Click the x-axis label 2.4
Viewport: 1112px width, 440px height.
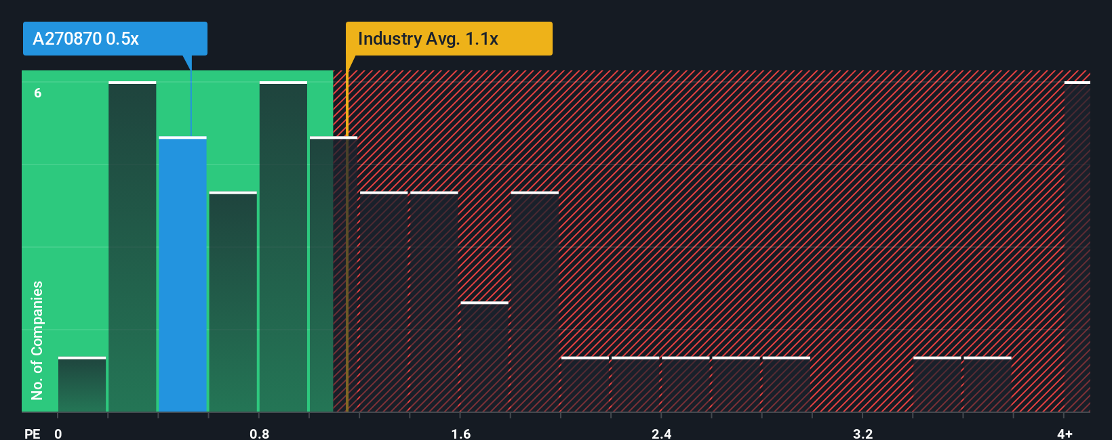(x=661, y=433)
